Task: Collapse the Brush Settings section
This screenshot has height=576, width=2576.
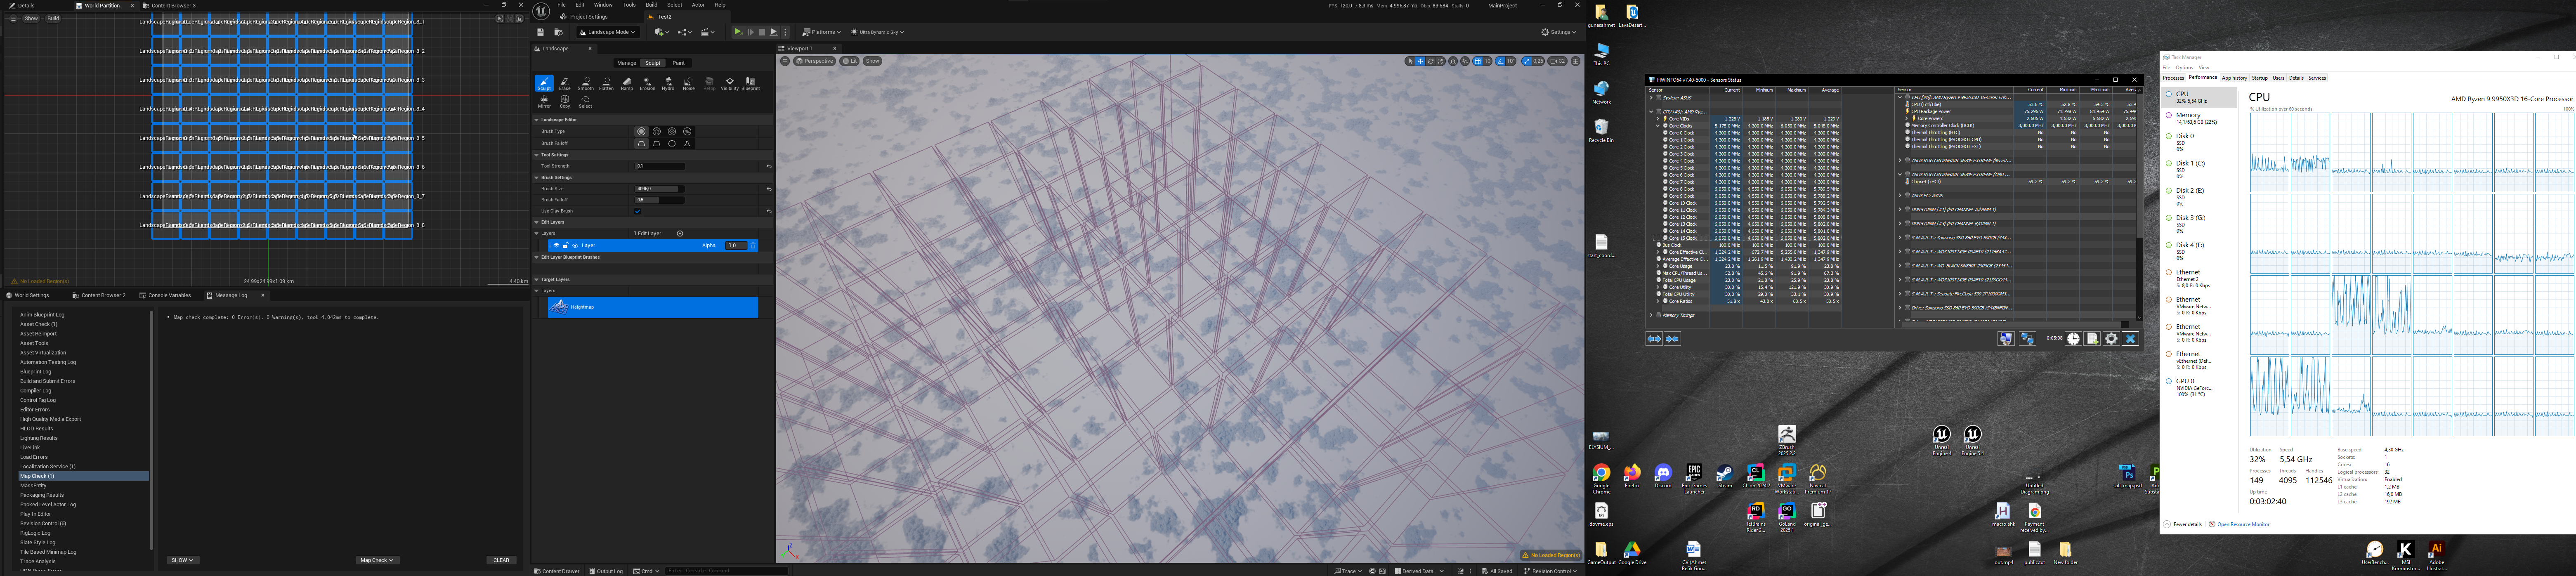Action: coord(537,178)
